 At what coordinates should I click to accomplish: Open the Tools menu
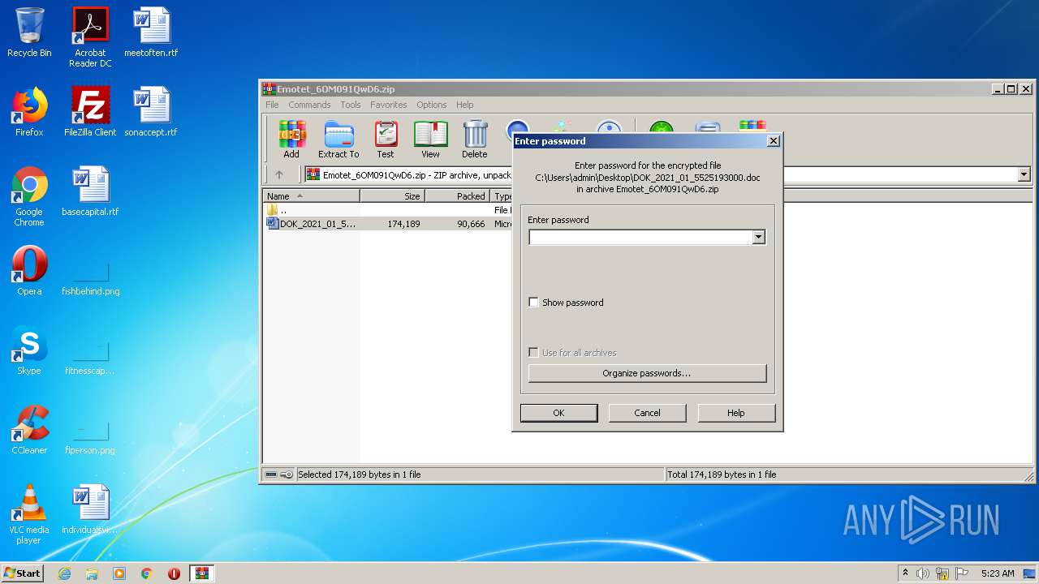[x=351, y=105]
